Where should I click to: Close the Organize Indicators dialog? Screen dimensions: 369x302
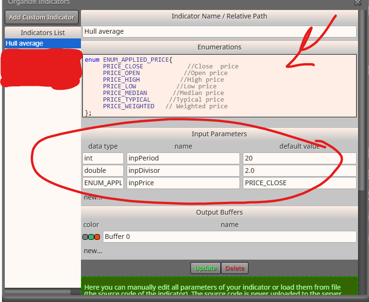(x=358, y=2)
